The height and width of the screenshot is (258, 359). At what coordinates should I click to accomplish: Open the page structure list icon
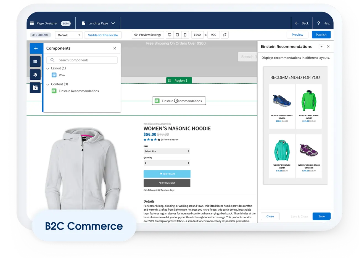point(35,61)
